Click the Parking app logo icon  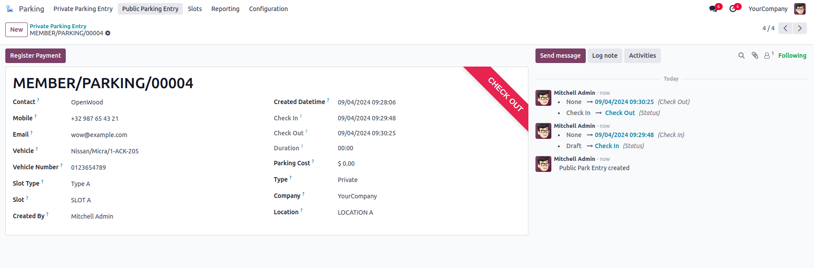pyautogui.click(x=10, y=9)
